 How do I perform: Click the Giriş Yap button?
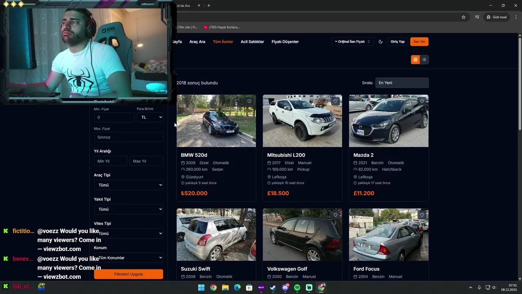398,42
